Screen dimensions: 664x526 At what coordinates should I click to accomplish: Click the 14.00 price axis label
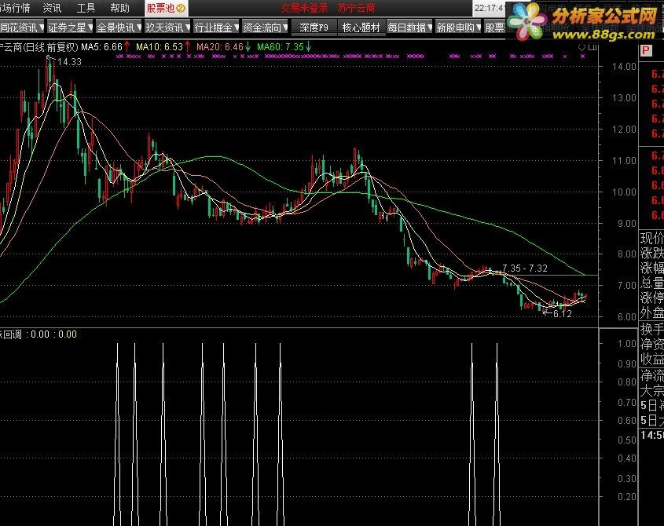coord(624,67)
